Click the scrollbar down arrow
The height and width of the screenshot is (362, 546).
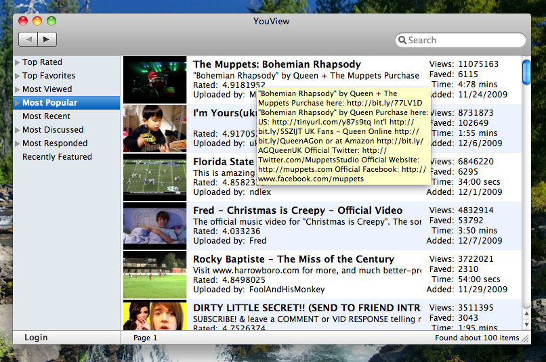[x=526, y=324]
